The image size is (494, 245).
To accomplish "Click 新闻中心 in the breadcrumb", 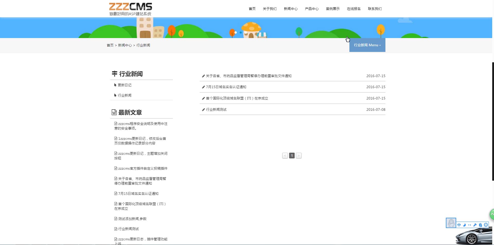I will tap(125, 45).
